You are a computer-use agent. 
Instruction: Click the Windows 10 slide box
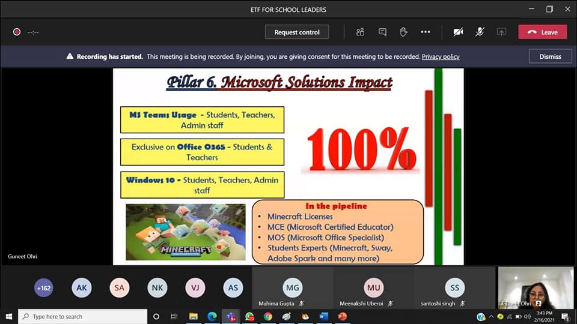click(x=202, y=185)
